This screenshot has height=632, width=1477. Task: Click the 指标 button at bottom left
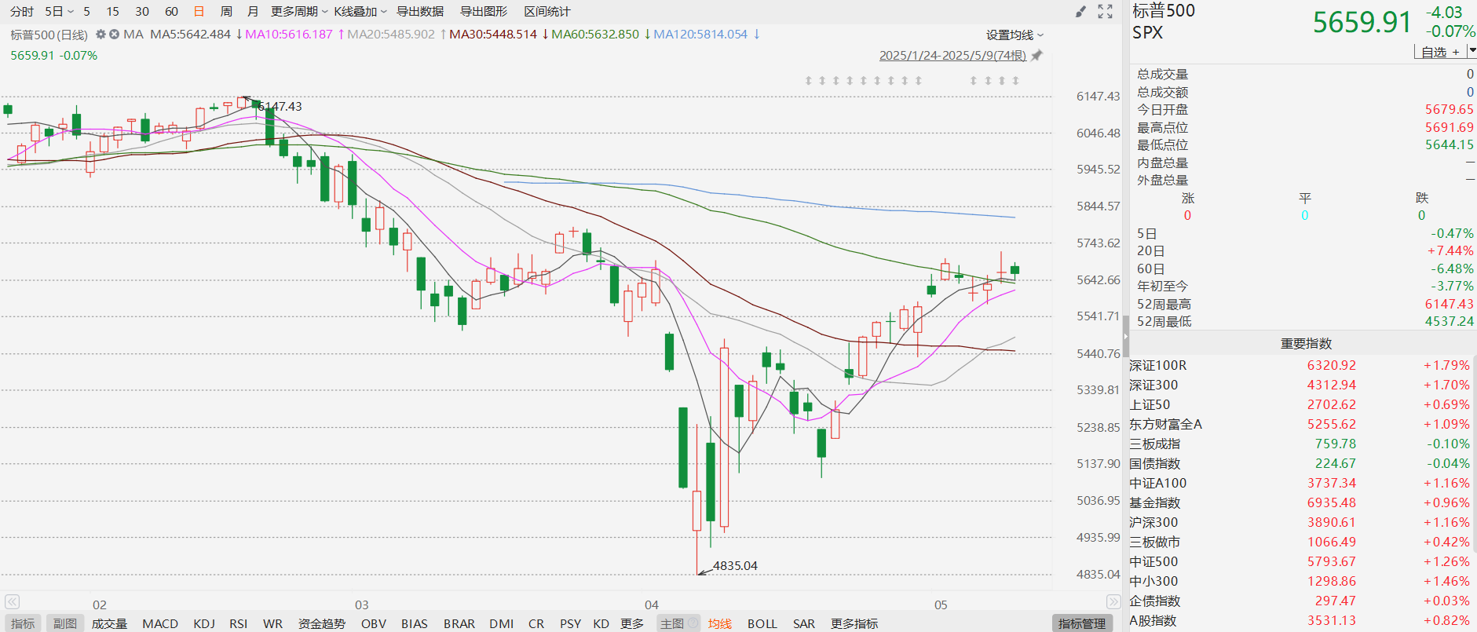pyautogui.click(x=23, y=623)
